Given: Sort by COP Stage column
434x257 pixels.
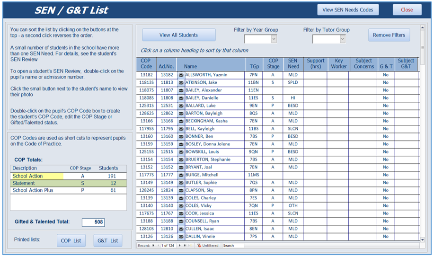Looking at the screenshot, I should (273, 64).
